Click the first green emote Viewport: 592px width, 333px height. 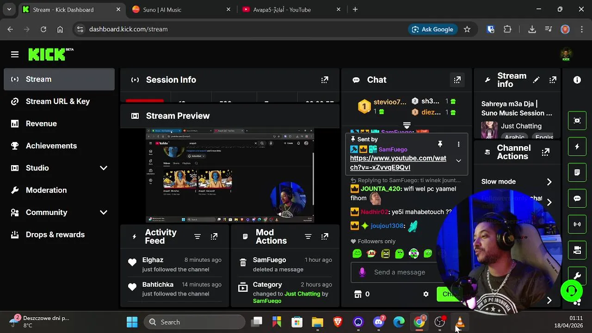[357, 253]
